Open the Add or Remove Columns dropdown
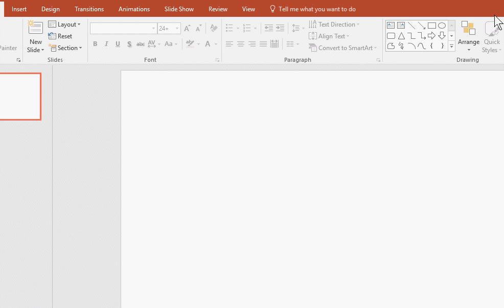 pyautogui.click(x=292, y=44)
